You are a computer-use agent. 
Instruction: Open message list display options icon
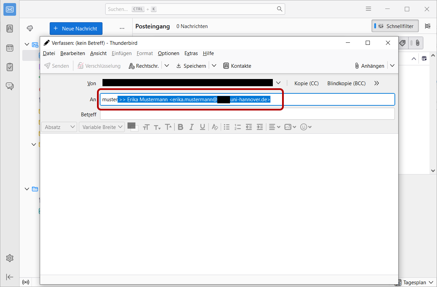pyautogui.click(x=427, y=26)
